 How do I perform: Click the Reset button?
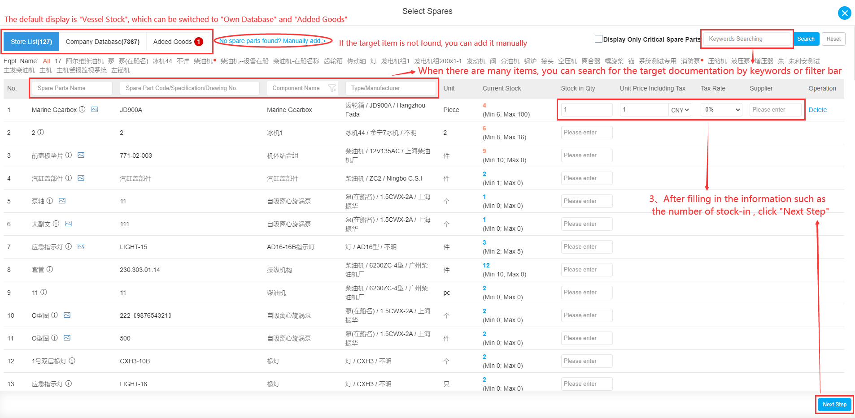(x=833, y=39)
